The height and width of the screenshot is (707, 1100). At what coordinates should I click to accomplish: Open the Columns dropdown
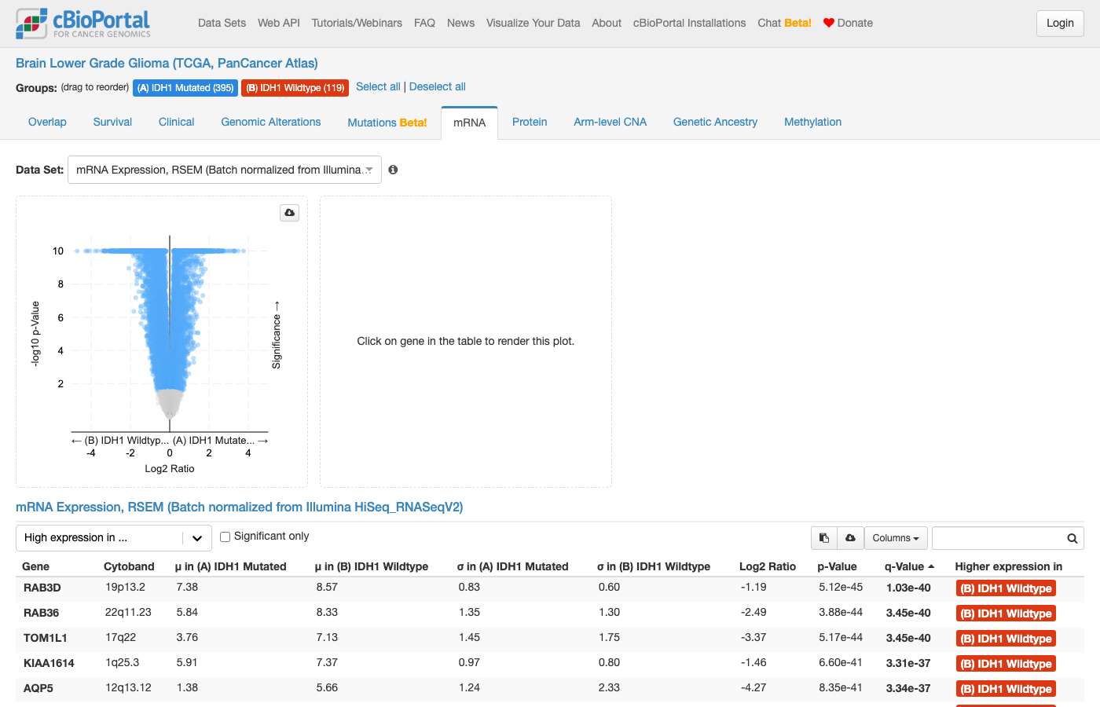[896, 538]
